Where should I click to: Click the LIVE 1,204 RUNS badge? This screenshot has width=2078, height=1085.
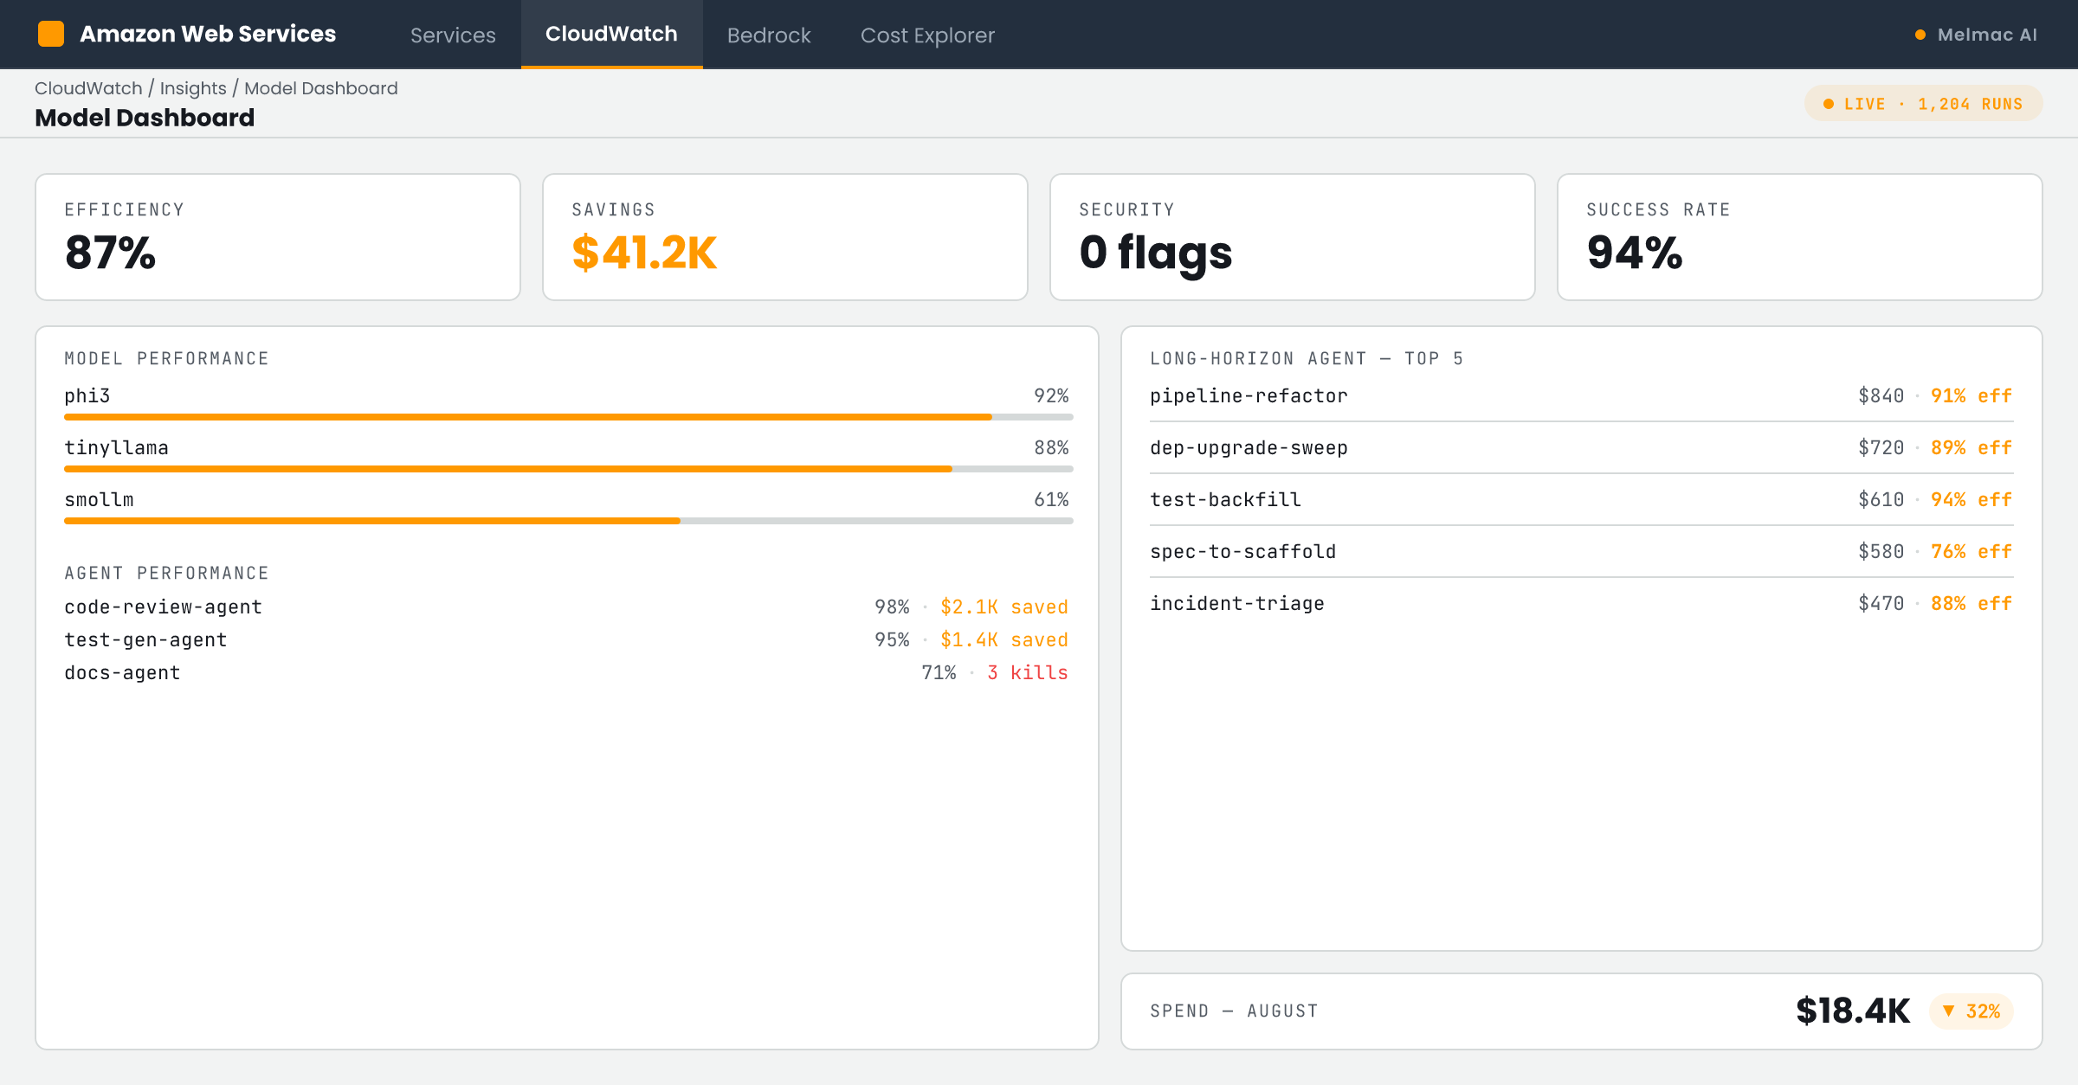1923,104
